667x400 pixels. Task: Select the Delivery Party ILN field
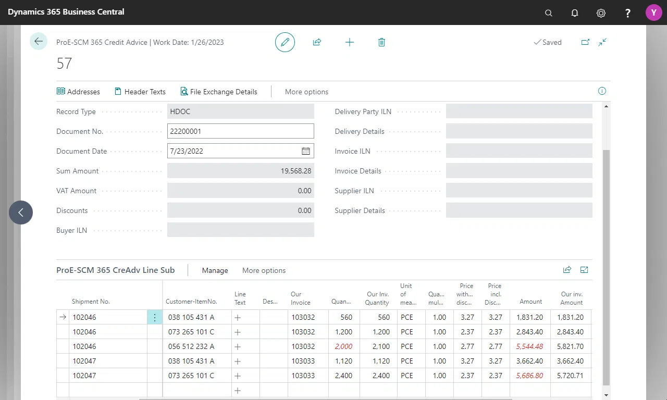(519, 111)
